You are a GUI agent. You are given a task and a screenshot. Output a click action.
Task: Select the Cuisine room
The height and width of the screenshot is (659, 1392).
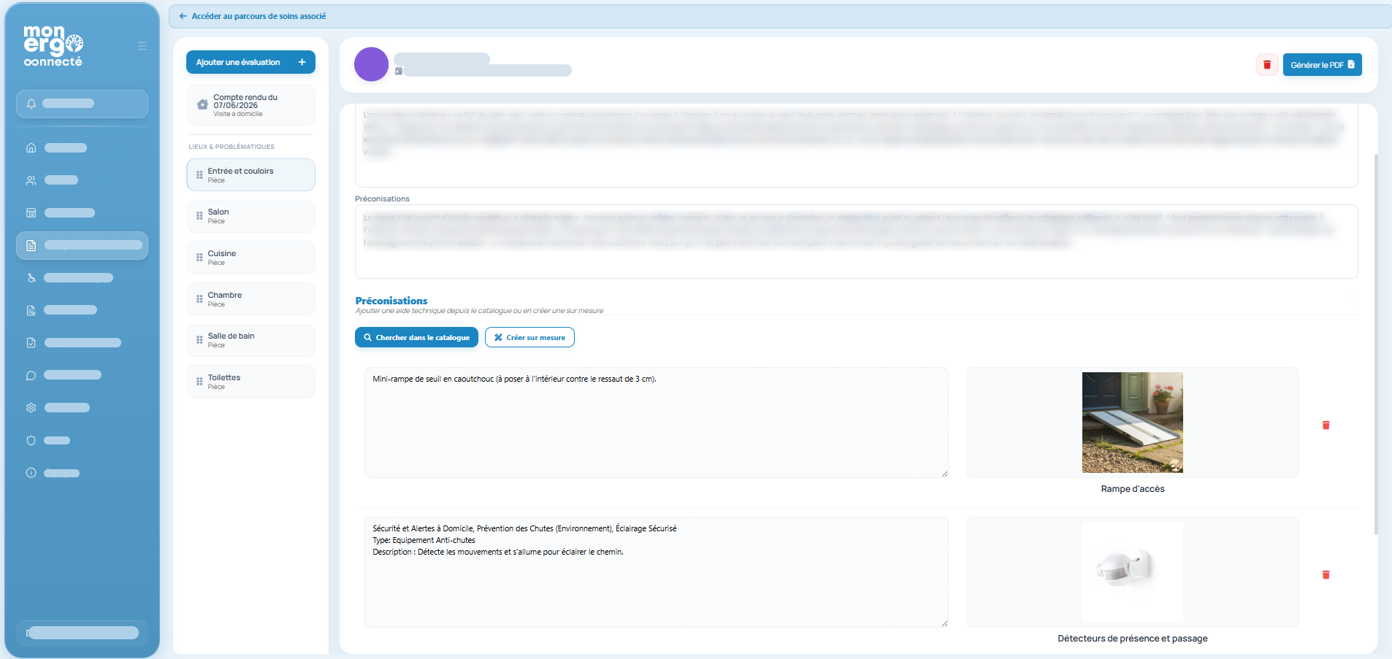tap(251, 258)
